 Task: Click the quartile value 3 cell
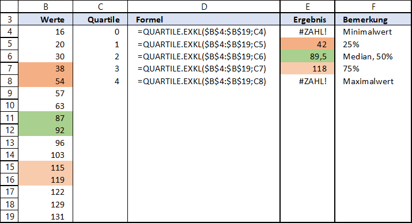click(100, 69)
